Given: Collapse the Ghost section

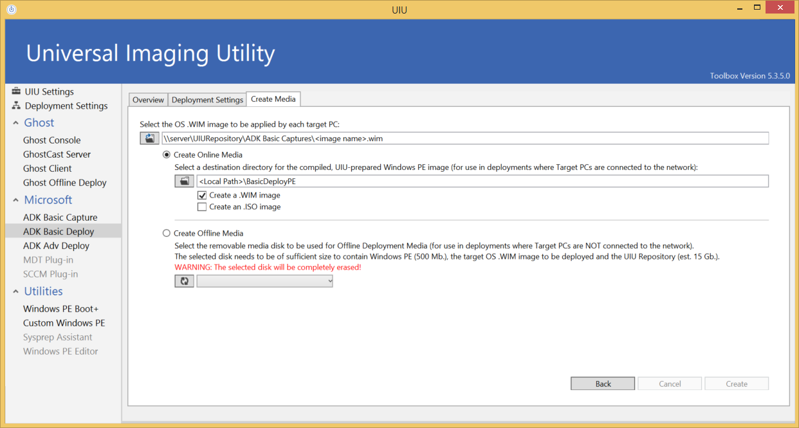Looking at the screenshot, I should [x=15, y=123].
